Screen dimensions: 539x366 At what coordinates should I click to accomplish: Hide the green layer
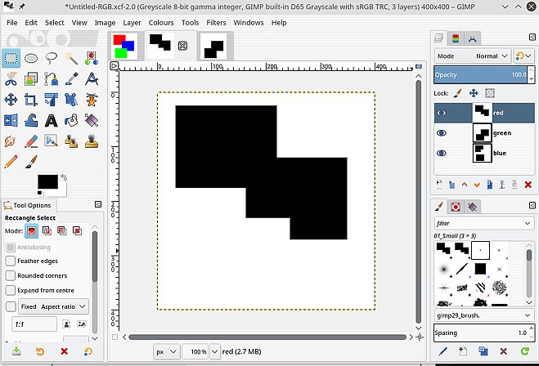coord(442,133)
